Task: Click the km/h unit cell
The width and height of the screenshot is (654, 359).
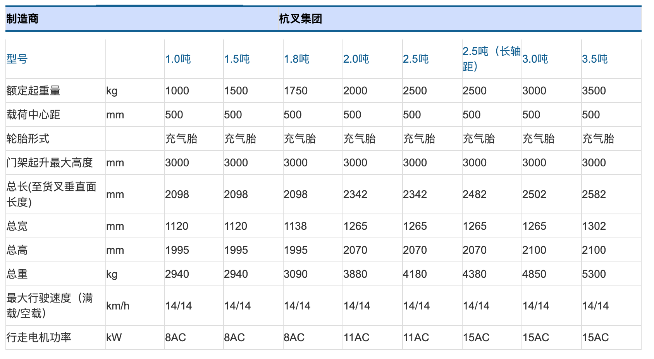Action: 118,306
